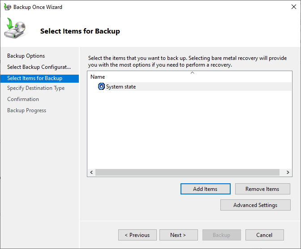Click the sort arrow above the Name column
The width and height of the screenshot is (301, 249).
pyautogui.click(x=192, y=72)
